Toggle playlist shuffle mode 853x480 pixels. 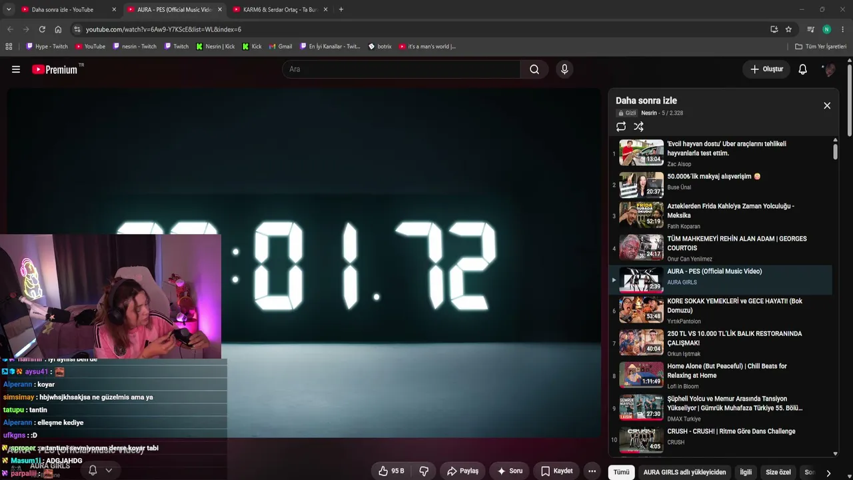638,127
